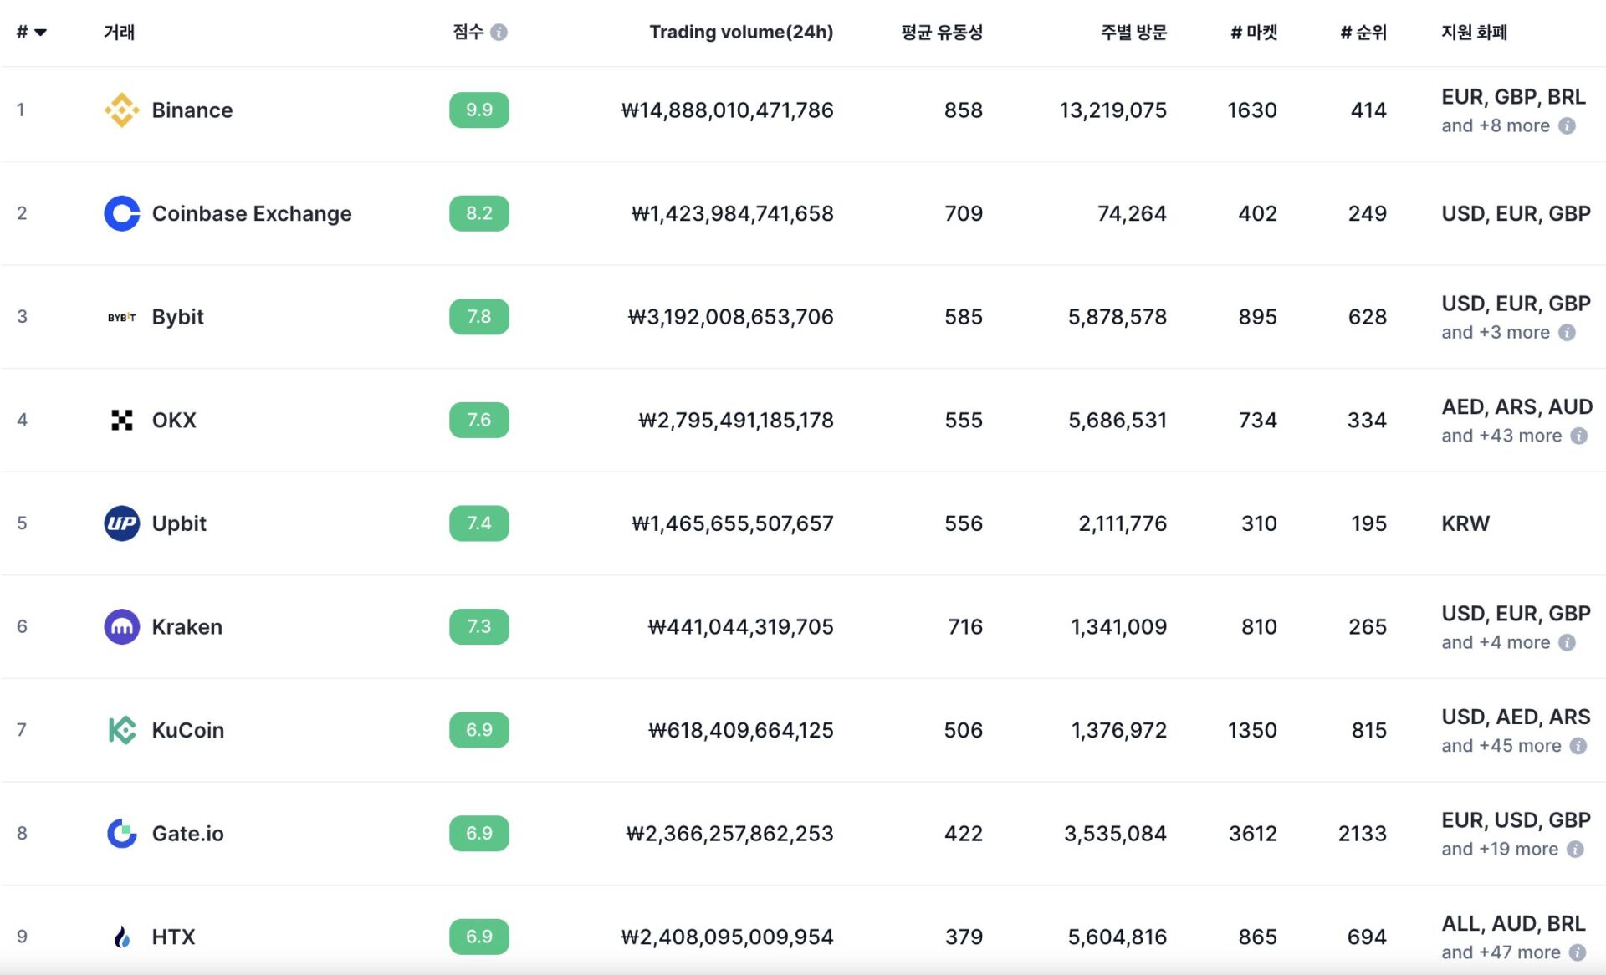Click the Bybit logo icon
1606x975 pixels.
tap(121, 317)
